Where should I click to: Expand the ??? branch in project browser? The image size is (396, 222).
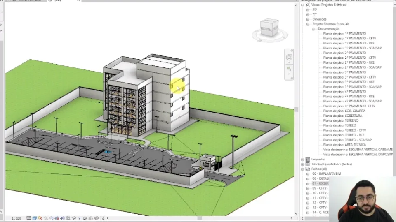[x=308, y=14]
